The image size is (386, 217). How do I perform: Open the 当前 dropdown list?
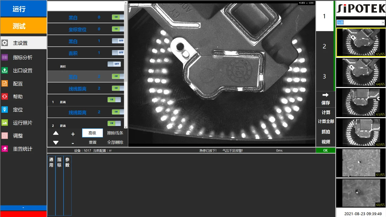383,23
